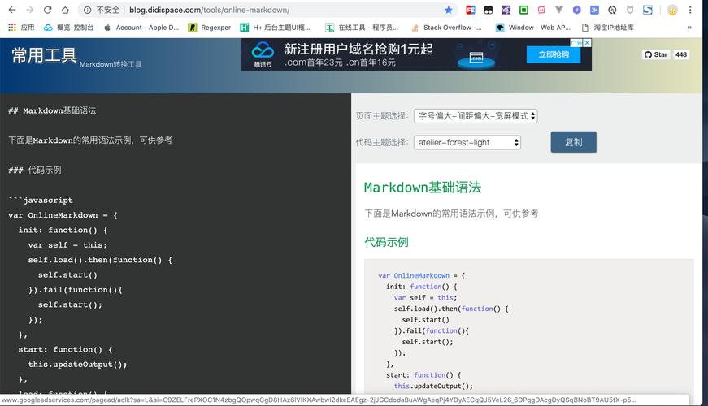Image resolution: width=708 pixels, height=406 pixels.
Task: Click the Markdown基础语法 preview heading
Action: [x=423, y=188]
